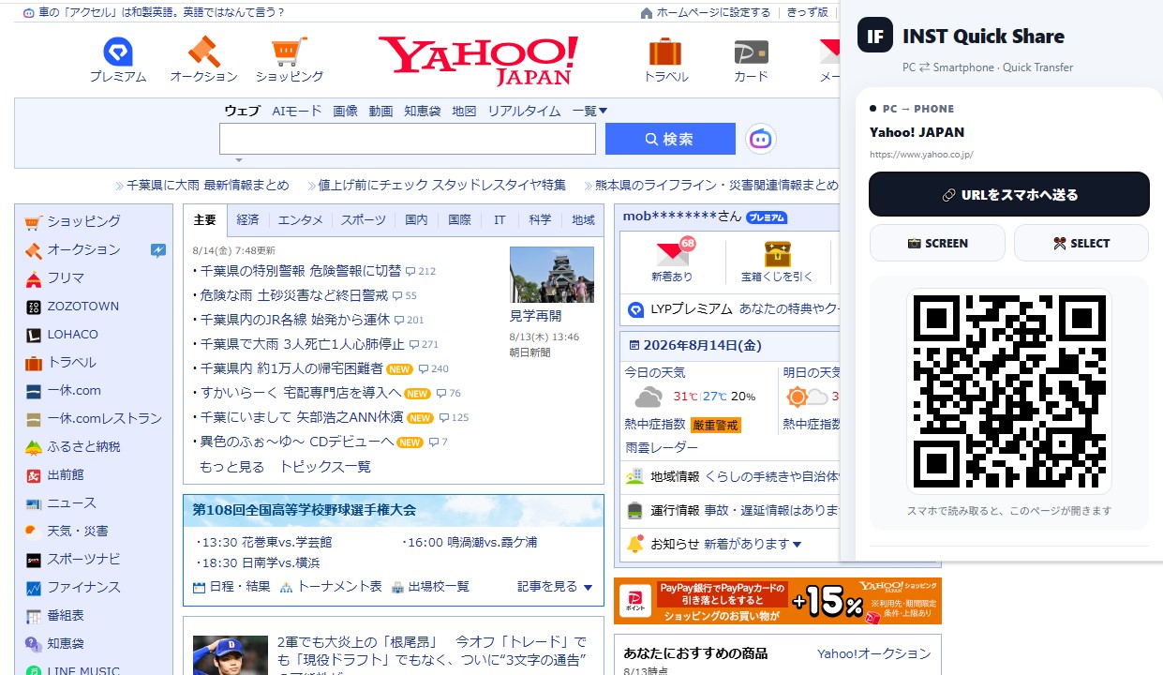
Task: Click the ZOZOTOWN icon in the sidebar
Action: pos(33,307)
